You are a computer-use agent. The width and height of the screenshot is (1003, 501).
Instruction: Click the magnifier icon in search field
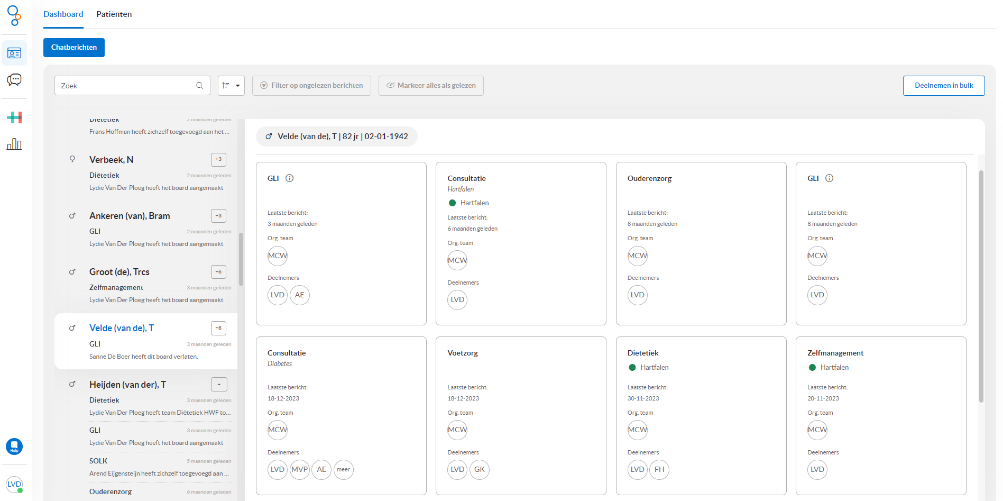(199, 86)
